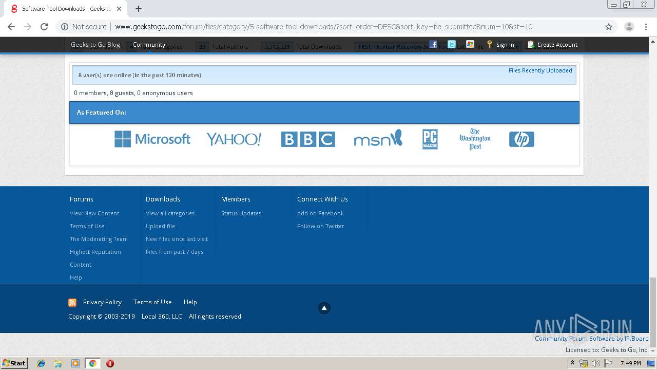This screenshot has height=370, width=657.
Task: Click the red Opera icon in the taskbar
Action: pos(110,363)
